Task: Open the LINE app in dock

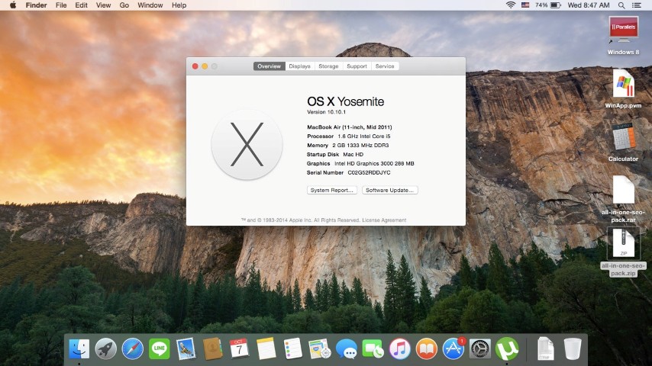Action: pos(159,349)
